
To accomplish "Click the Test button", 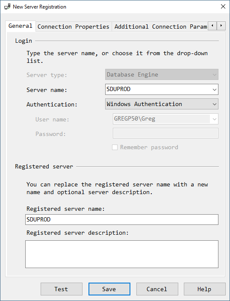I will point(62,289).
